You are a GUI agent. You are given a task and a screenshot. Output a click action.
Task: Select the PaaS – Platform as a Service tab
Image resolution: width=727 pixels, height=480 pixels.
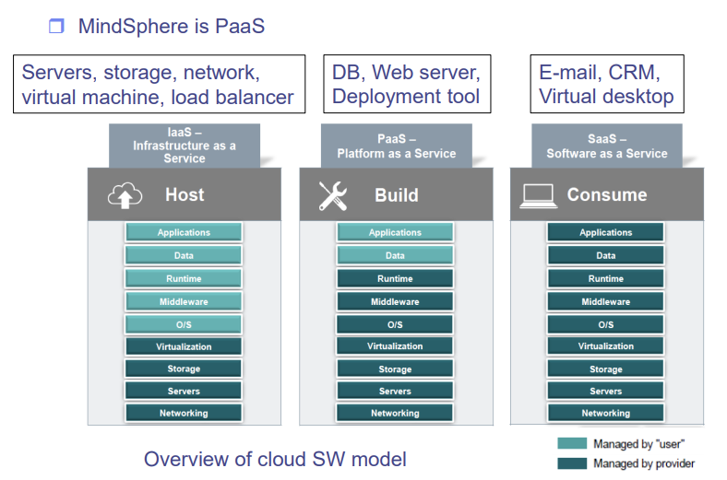(x=397, y=146)
